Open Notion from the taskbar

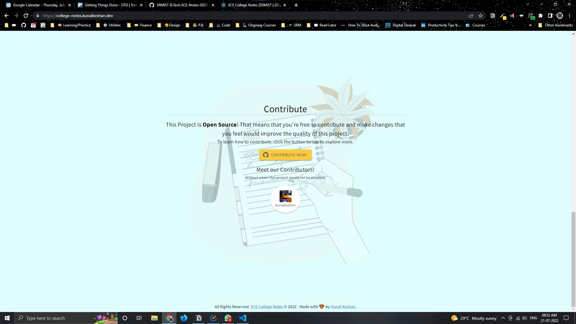click(199, 318)
